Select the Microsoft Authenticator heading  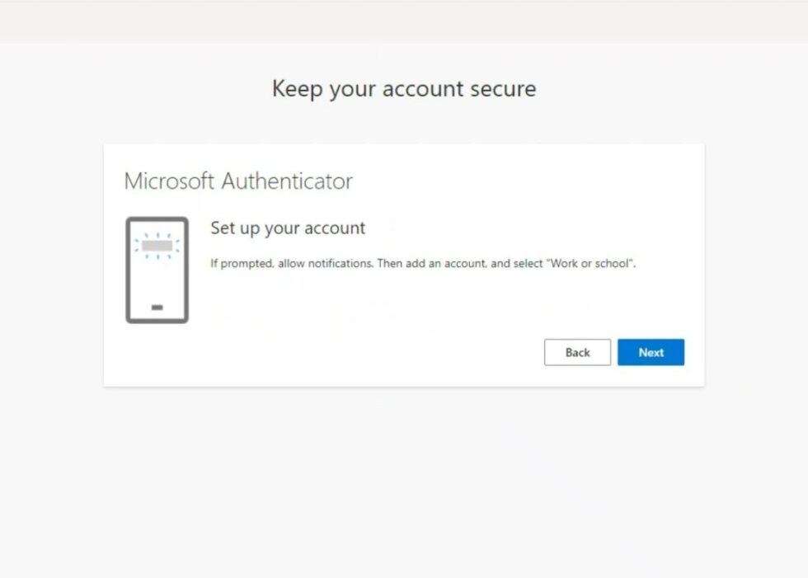pos(237,181)
